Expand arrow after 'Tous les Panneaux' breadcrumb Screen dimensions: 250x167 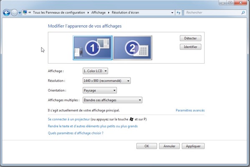88,13
